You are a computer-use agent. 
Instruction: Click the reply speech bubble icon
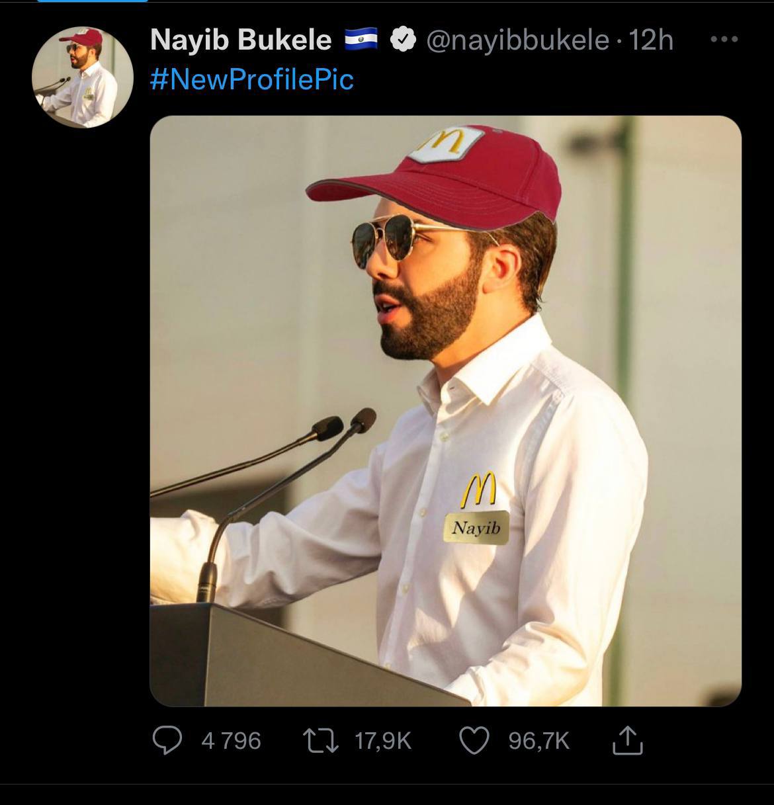pyautogui.click(x=167, y=740)
